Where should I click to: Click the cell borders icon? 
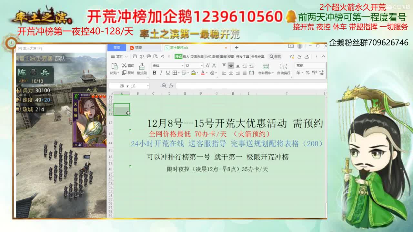click(x=175, y=73)
